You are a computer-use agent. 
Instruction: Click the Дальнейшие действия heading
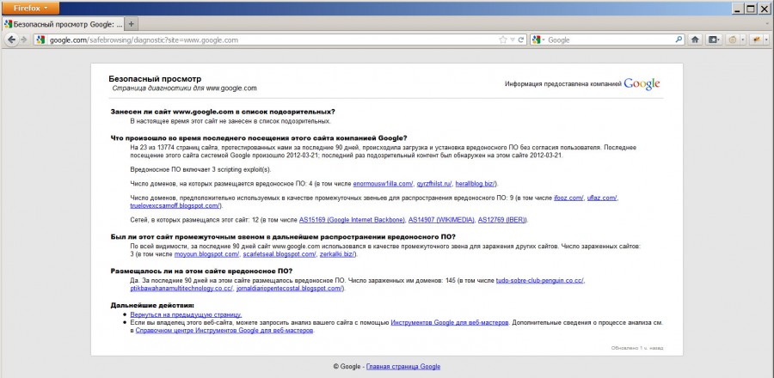[152, 306]
